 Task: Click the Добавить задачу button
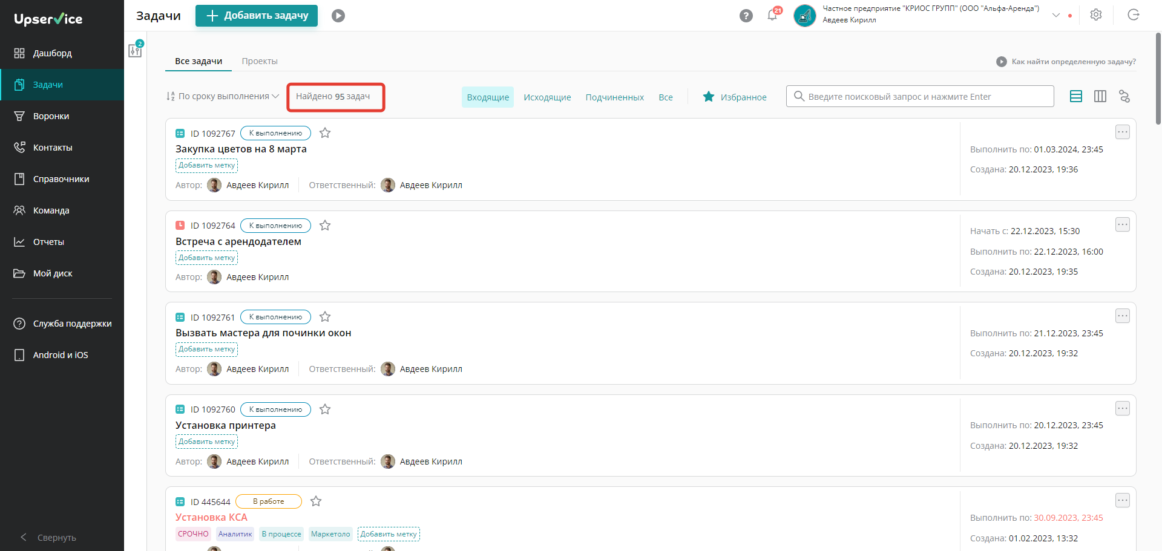[257, 16]
